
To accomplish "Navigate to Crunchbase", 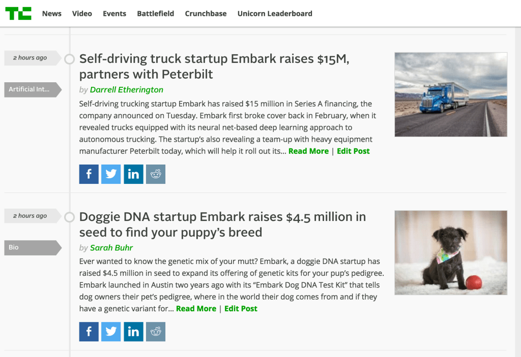I will click(x=206, y=14).
